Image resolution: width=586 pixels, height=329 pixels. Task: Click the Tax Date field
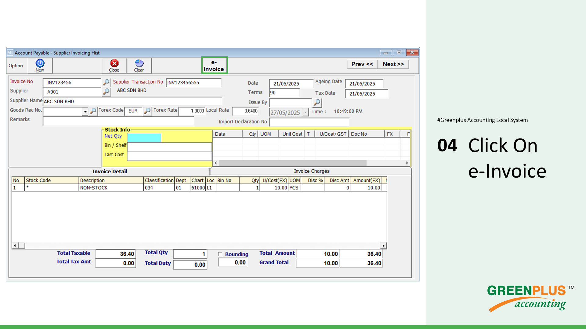[366, 94]
